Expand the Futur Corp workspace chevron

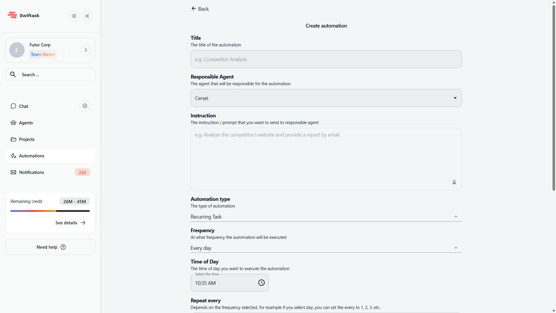pyautogui.click(x=86, y=50)
